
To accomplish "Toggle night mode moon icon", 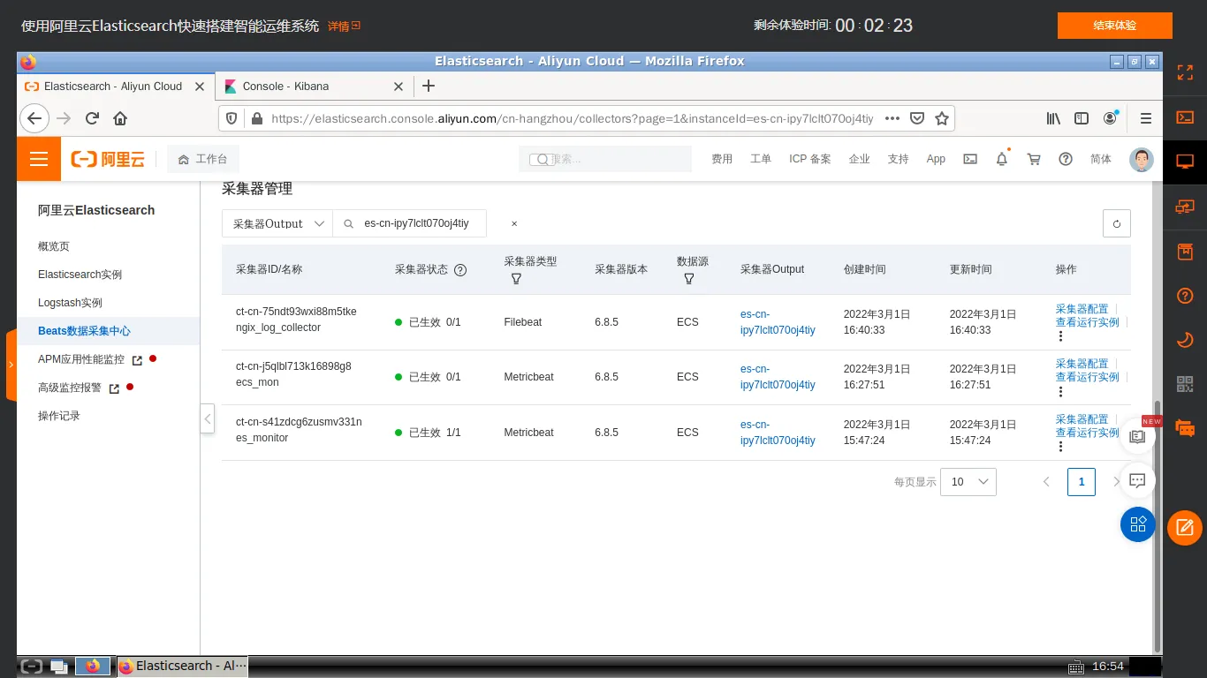I will (x=1185, y=340).
